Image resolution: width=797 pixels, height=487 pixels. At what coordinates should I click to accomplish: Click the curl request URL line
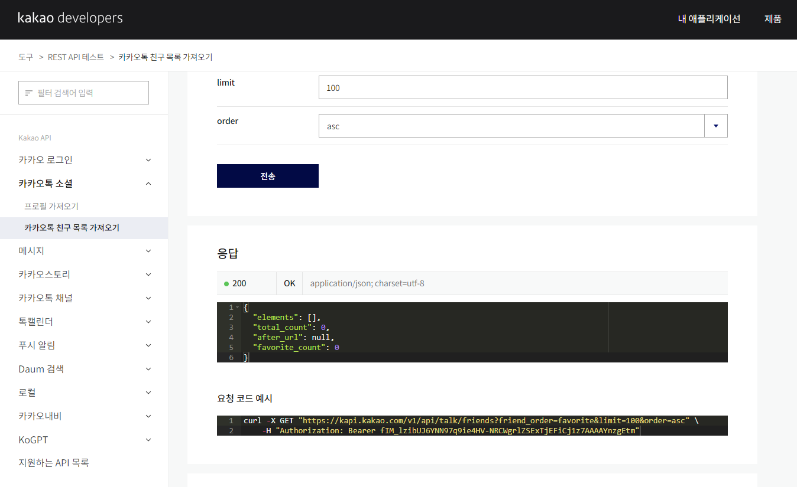click(471, 420)
